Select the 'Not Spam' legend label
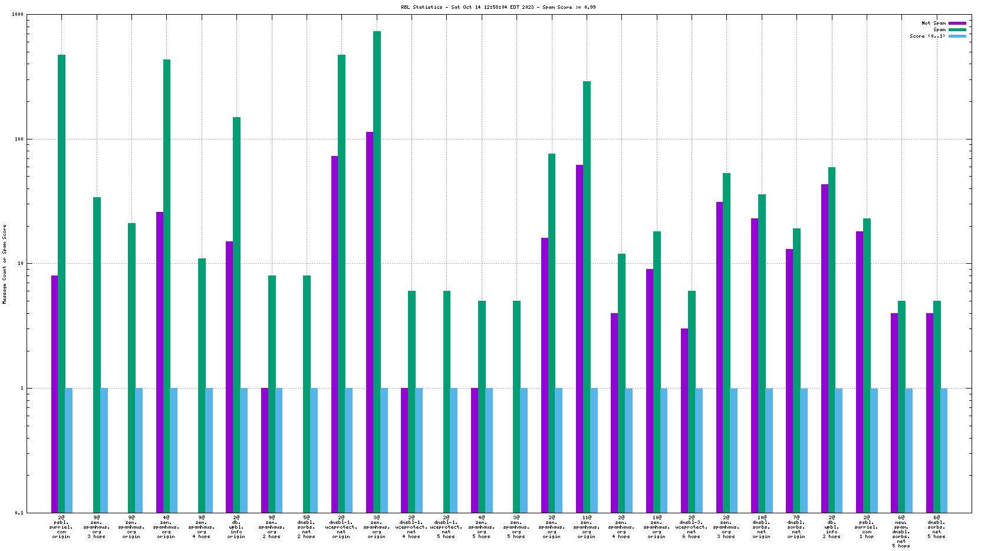 click(933, 24)
